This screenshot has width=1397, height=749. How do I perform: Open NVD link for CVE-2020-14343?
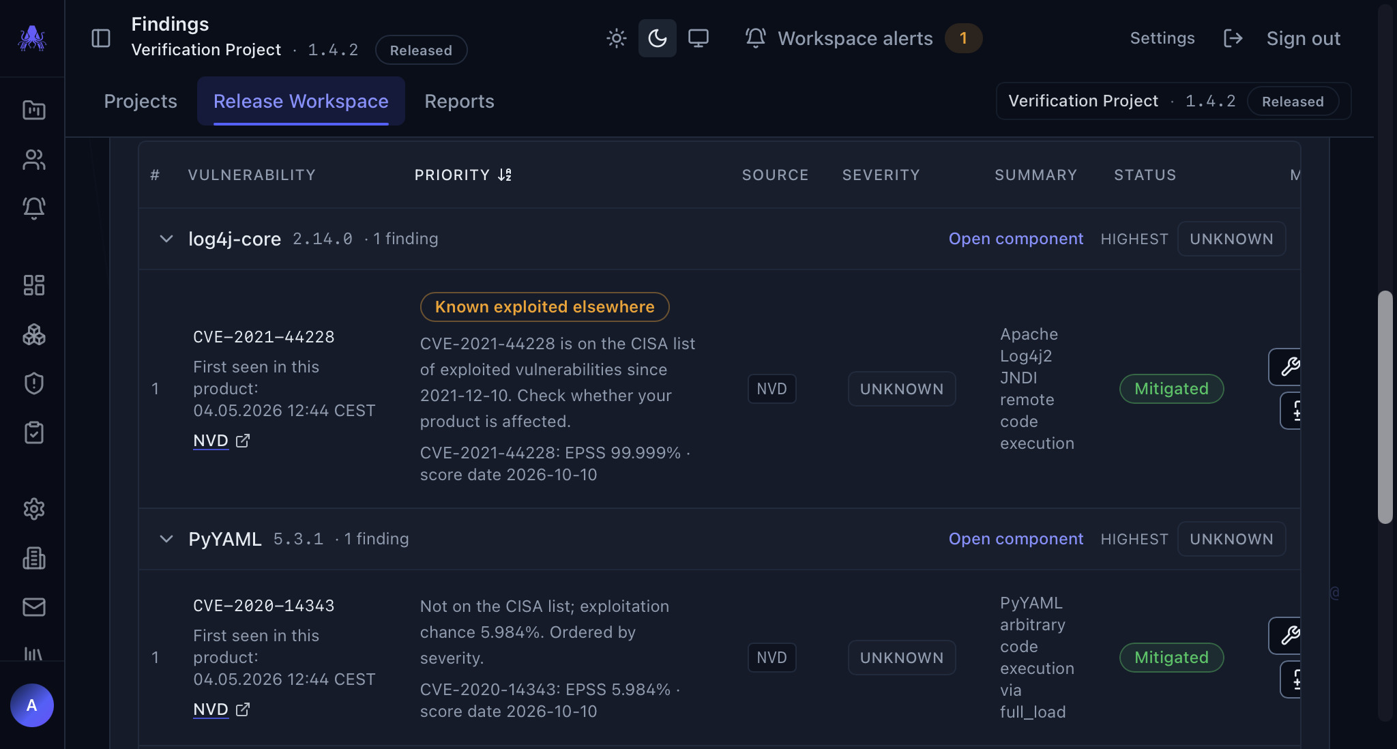(222, 709)
